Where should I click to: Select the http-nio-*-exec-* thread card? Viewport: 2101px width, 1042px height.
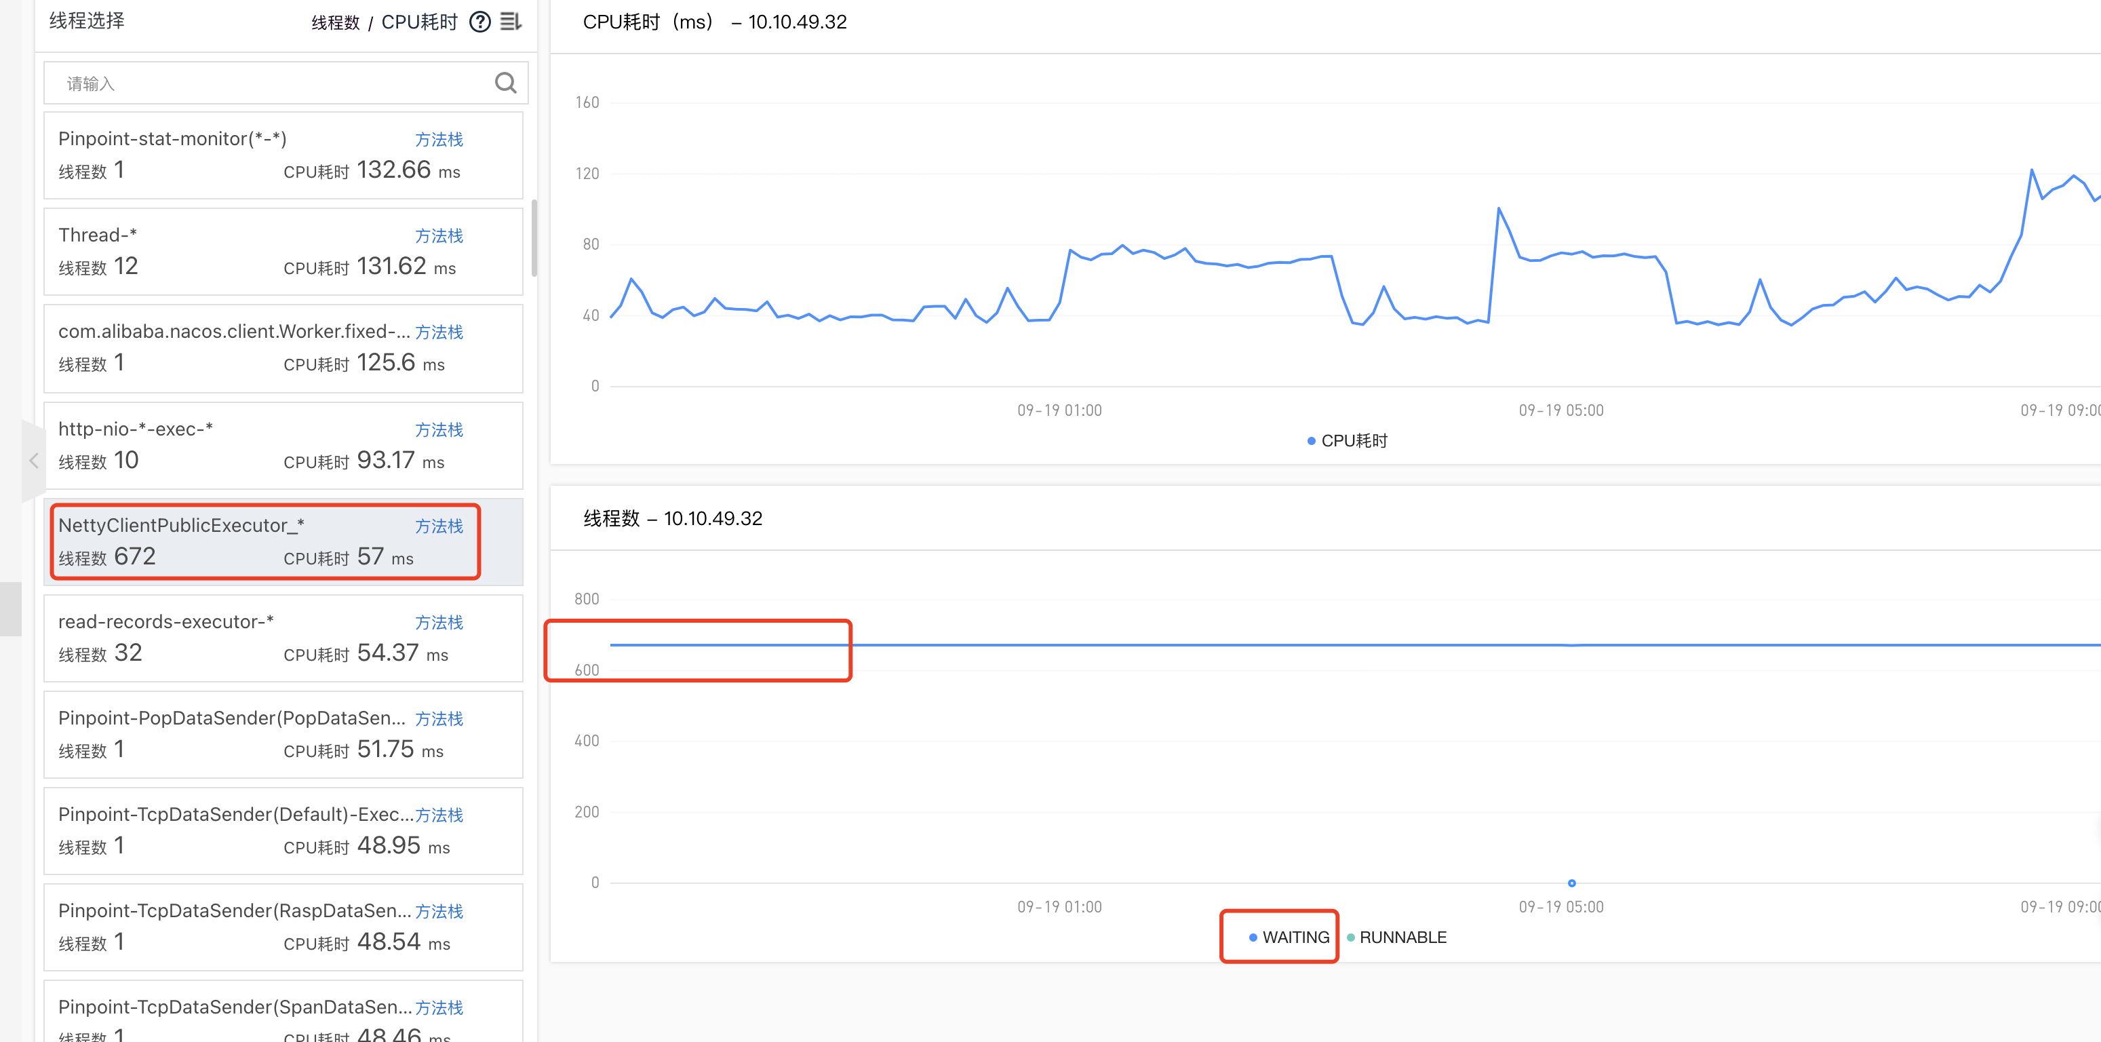(283, 446)
